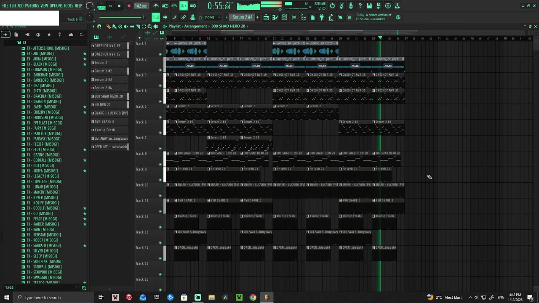Select FX - KOREA [MISOGI] preset
The width and height of the screenshot is (539, 303).
42,171
